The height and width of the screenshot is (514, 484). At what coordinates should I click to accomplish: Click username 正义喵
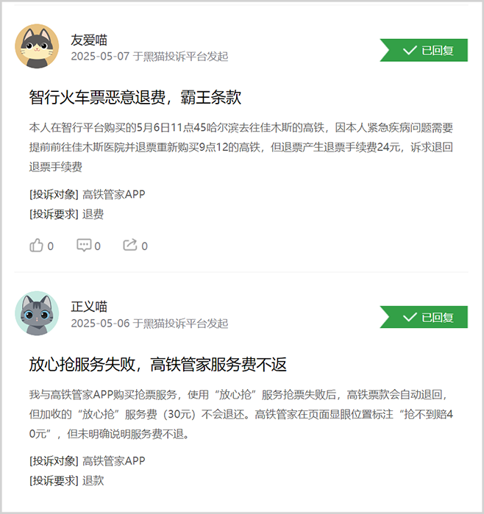point(89,307)
